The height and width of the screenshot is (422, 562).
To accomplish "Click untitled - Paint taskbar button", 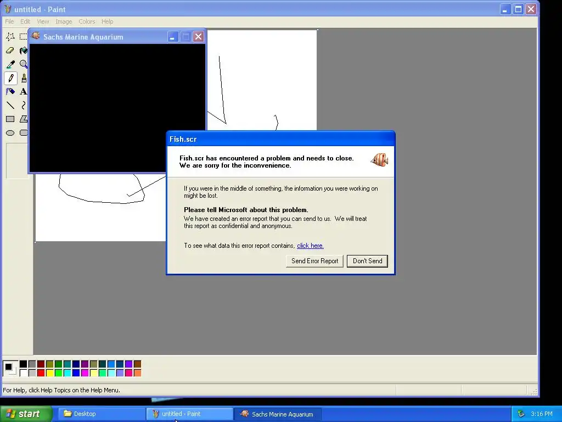I will coord(189,414).
